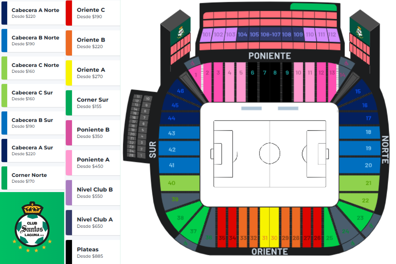Click section 106-107 in club level
396x264 pixels.
[x=270, y=35]
